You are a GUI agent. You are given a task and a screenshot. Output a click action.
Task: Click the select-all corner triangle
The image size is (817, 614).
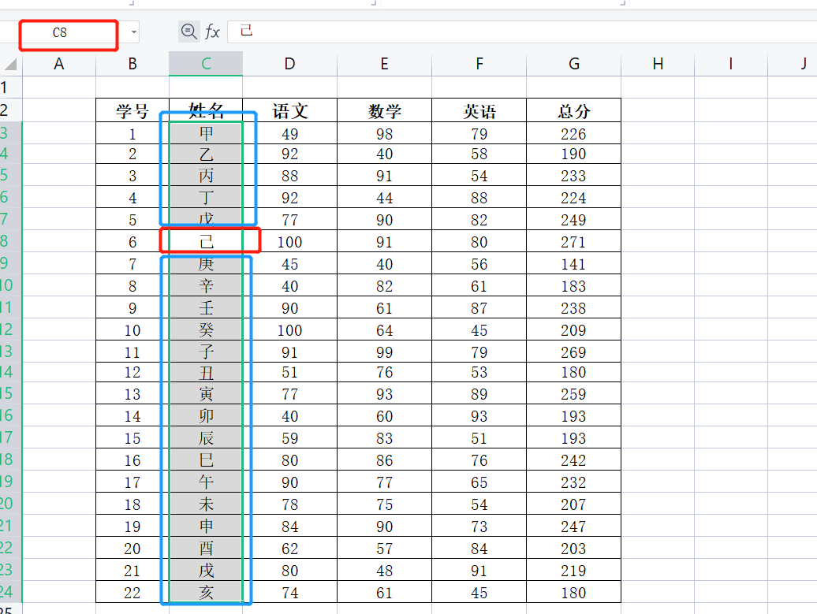11,64
